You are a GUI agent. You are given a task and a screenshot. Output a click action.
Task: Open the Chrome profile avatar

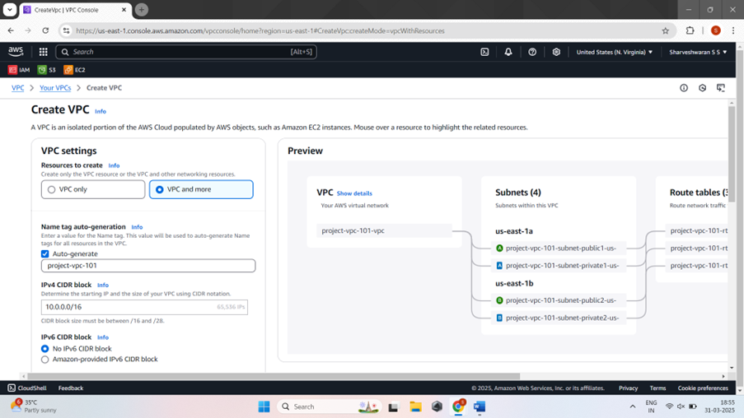point(715,30)
